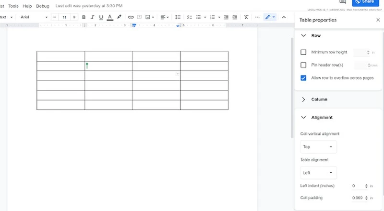Screen dimensions: 384x211
Task: Adjust Cell padding stepper arrows
Action: (366, 198)
